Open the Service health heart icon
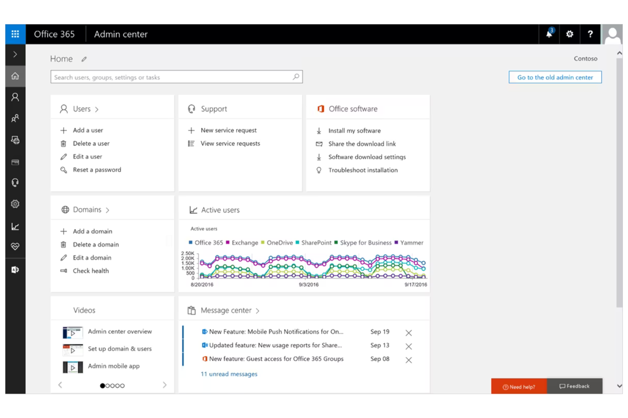Screen dimensions: 628x418 tap(15, 246)
